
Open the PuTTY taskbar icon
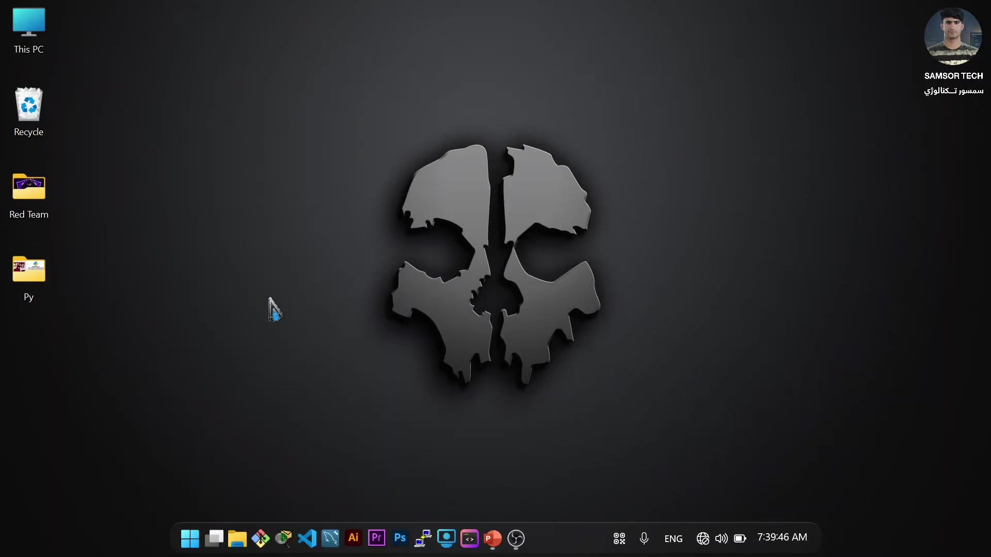click(x=423, y=538)
